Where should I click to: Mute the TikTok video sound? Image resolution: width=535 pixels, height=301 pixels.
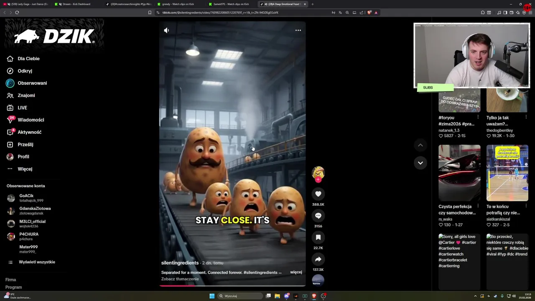pyautogui.click(x=166, y=30)
